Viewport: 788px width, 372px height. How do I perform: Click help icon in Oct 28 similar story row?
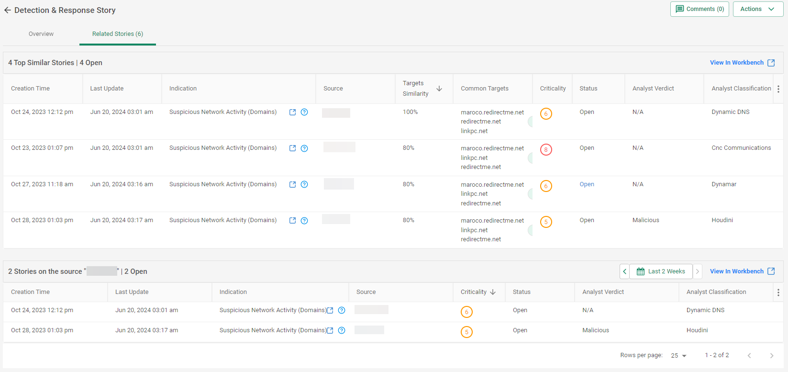[304, 221]
